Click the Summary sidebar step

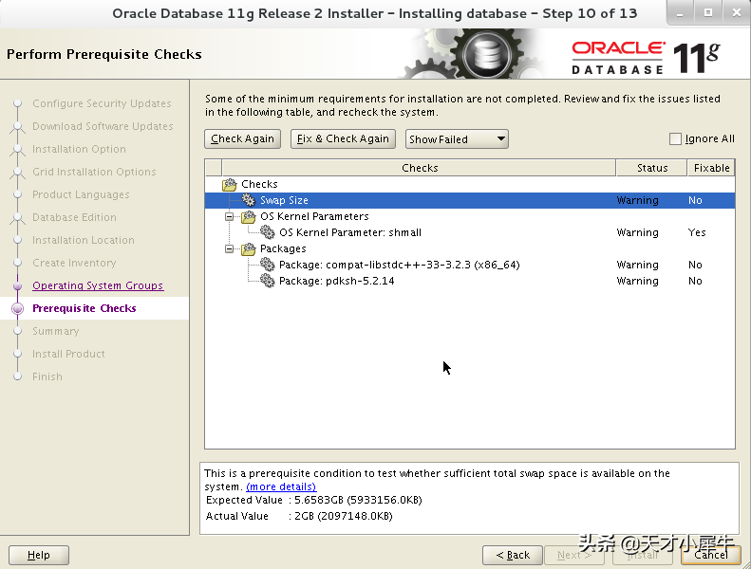[x=56, y=331]
